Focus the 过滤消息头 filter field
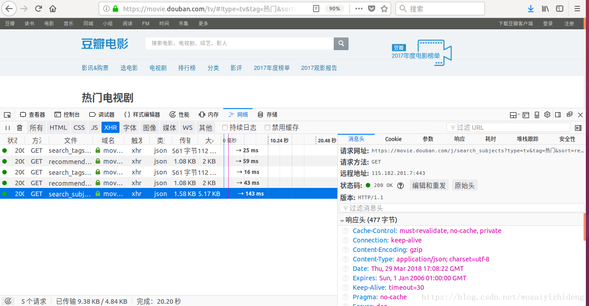This screenshot has width=589, height=306. (462, 208)
